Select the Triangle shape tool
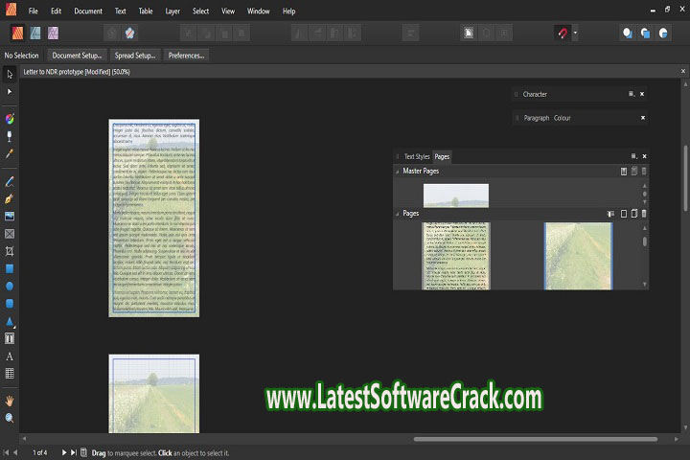The image size is (690, 460). 10,321
